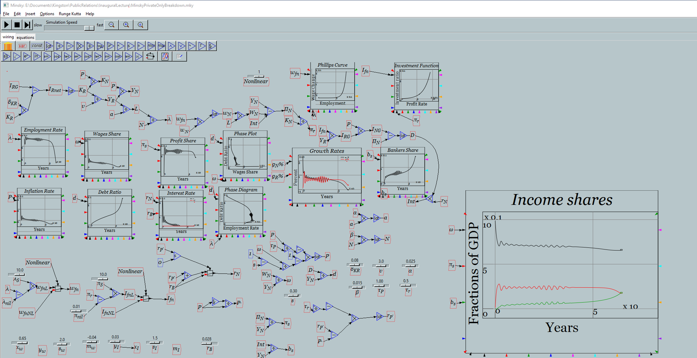
Task: Click the Simulation Speed slider handle
Action: pos(89,28)
